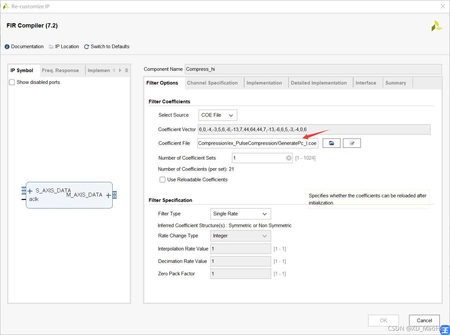Switch to Implementation Details tab on left
450x335 pixels.
point(99,70)
